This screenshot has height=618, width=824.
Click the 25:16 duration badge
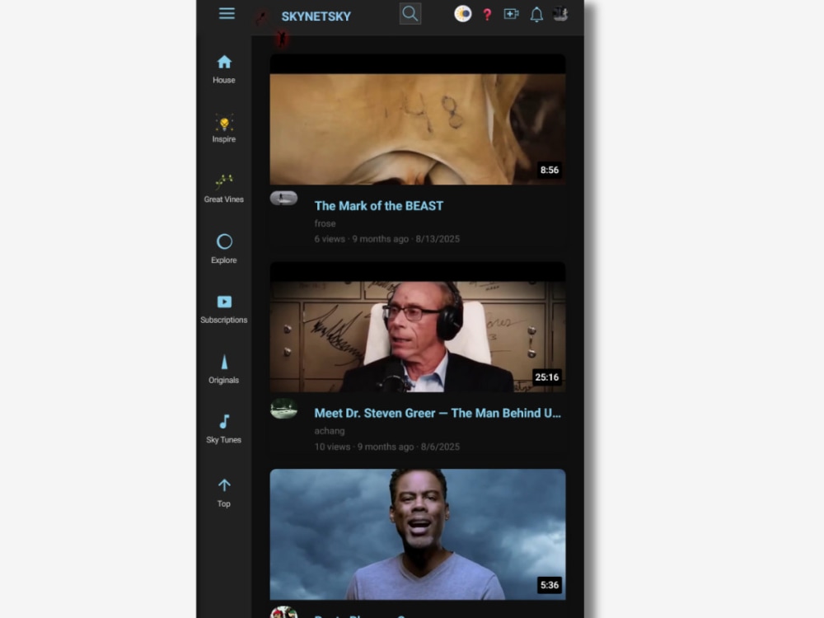(x=547, y=377)
